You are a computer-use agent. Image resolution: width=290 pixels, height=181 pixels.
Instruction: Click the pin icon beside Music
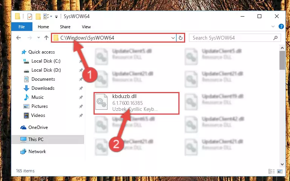(x=81, y=97)
